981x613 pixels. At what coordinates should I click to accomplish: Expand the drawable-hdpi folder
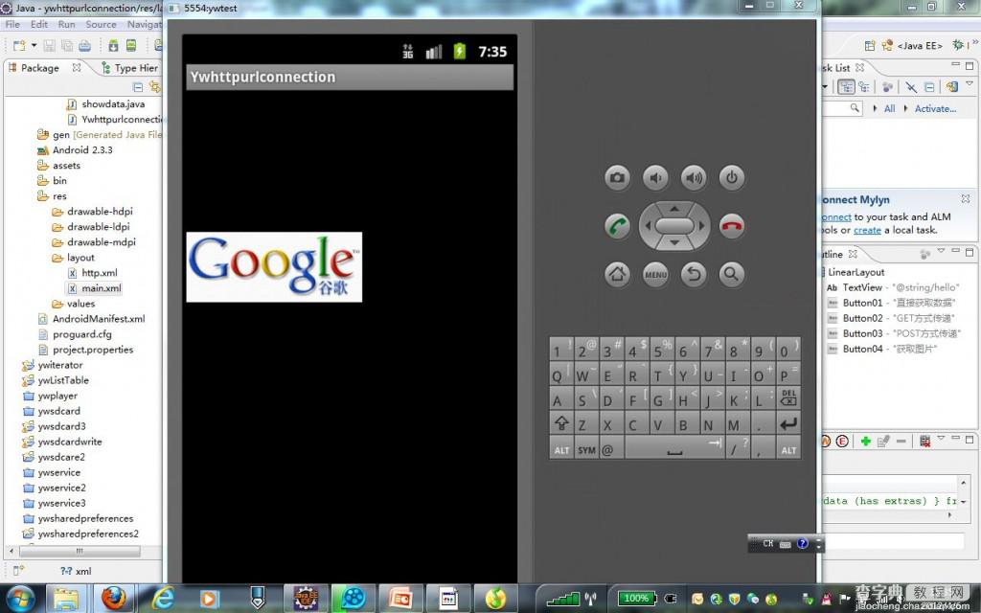point(100,212)
